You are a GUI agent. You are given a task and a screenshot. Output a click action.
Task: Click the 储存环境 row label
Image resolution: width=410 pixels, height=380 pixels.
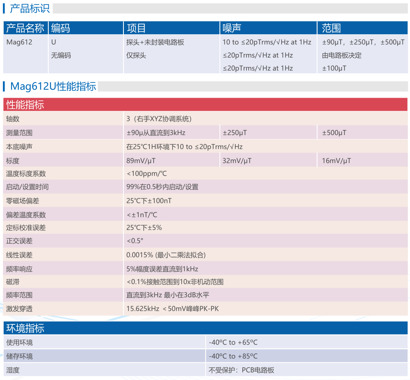click(x=19, y=356)
